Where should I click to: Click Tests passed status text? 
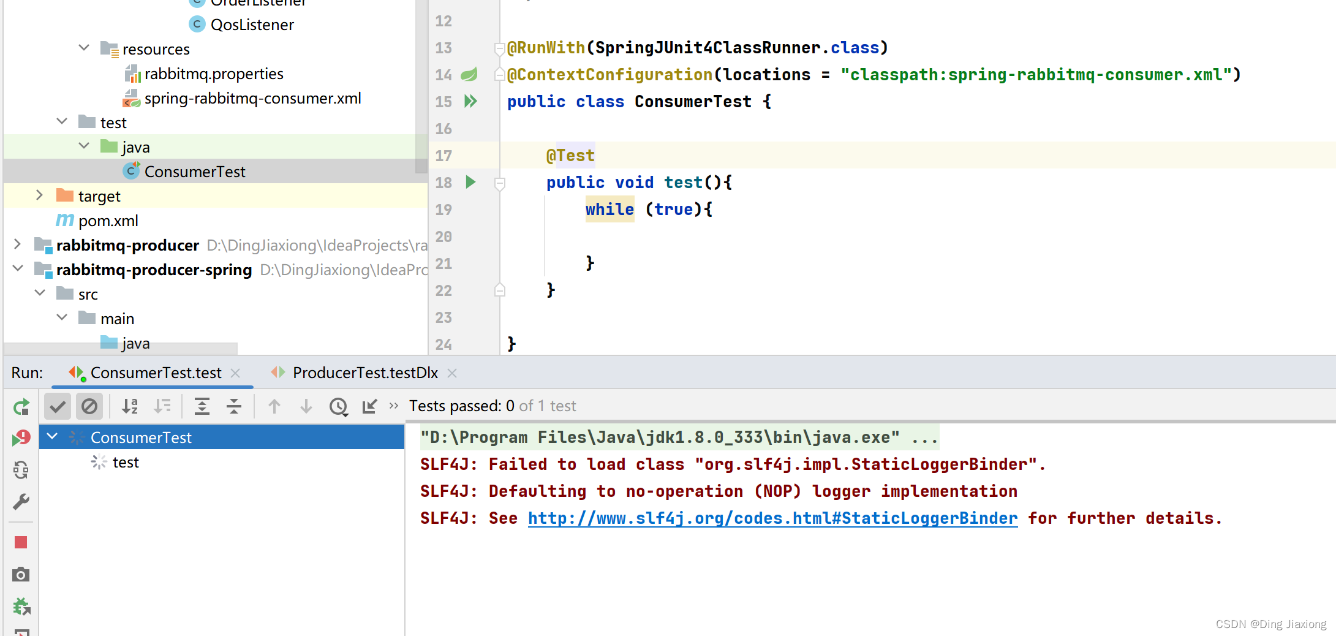[x=493, y=406]
